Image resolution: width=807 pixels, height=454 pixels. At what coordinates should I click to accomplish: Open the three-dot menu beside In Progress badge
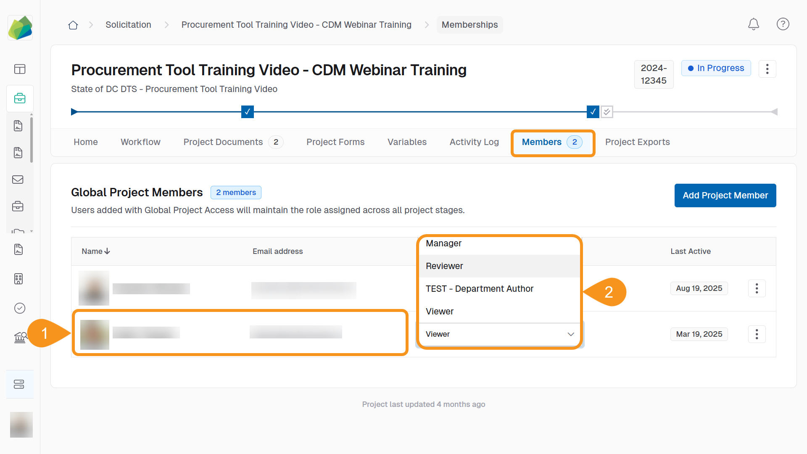click(x=767, y=69)
